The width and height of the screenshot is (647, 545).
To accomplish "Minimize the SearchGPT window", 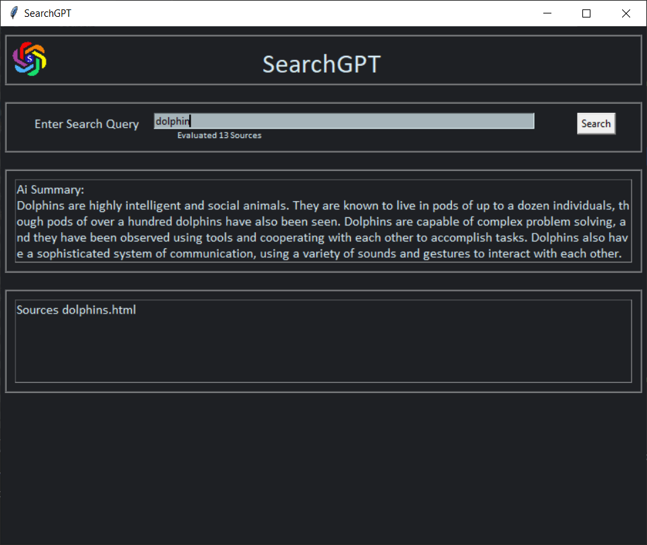I will point(547,13).
